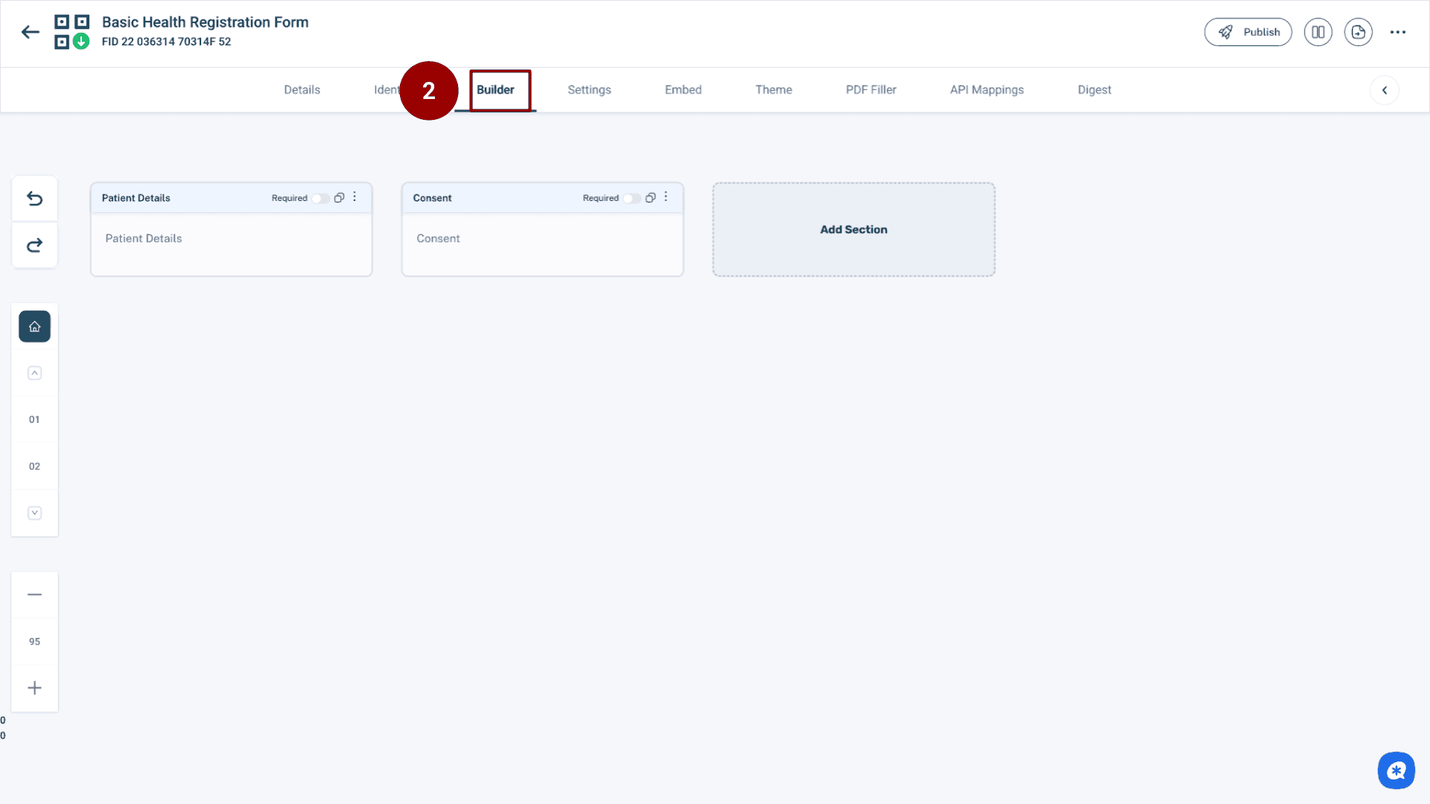The height and width of the screenshot is (804, 1430).
Task: Click the export form icon in the top bar
Action: pyautogui.click(x=1358, y=32)
